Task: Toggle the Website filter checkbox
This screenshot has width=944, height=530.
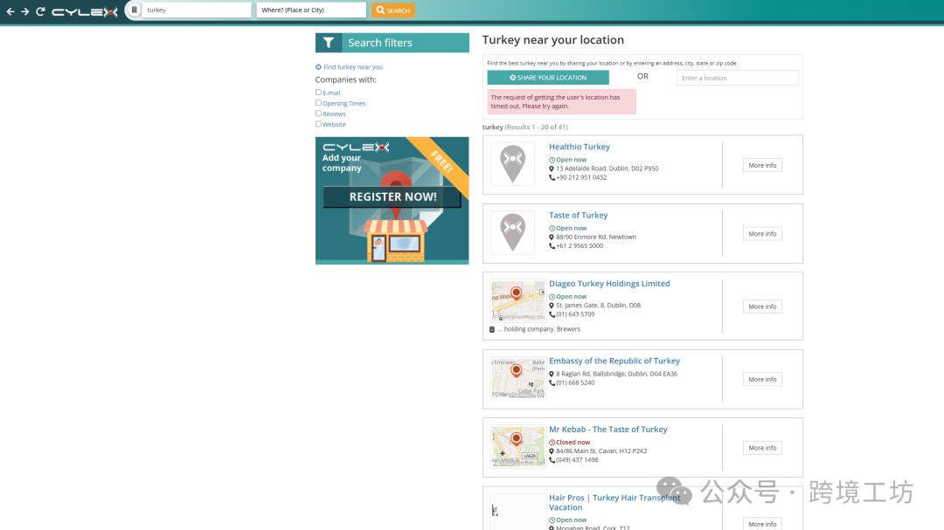Action: [318, 124]
